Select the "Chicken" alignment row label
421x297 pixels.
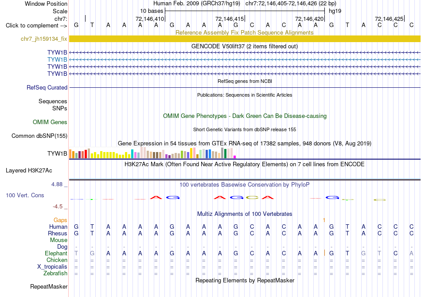coord(57,260)
